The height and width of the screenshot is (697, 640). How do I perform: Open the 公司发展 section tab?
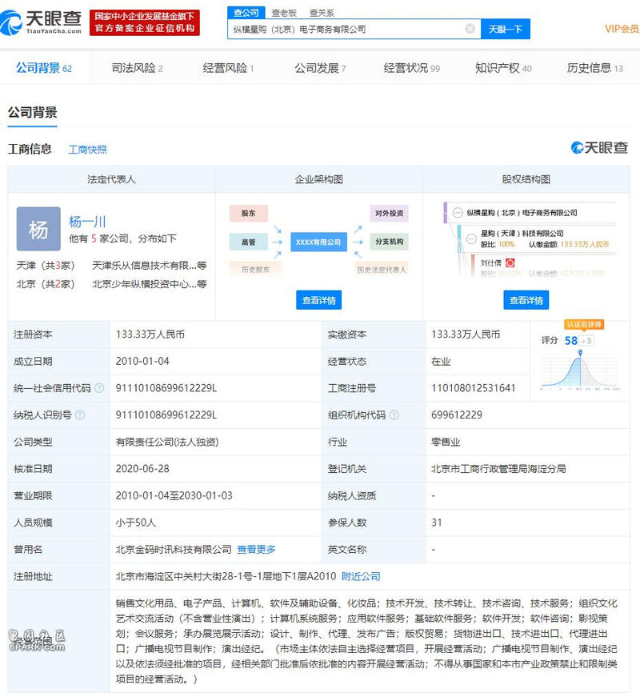pos(320,68)
